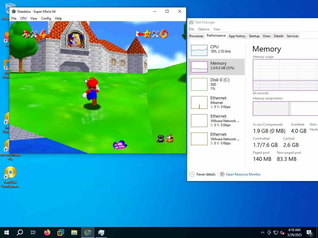Open the Startup tab
The image size is (318, 238).
254,36
